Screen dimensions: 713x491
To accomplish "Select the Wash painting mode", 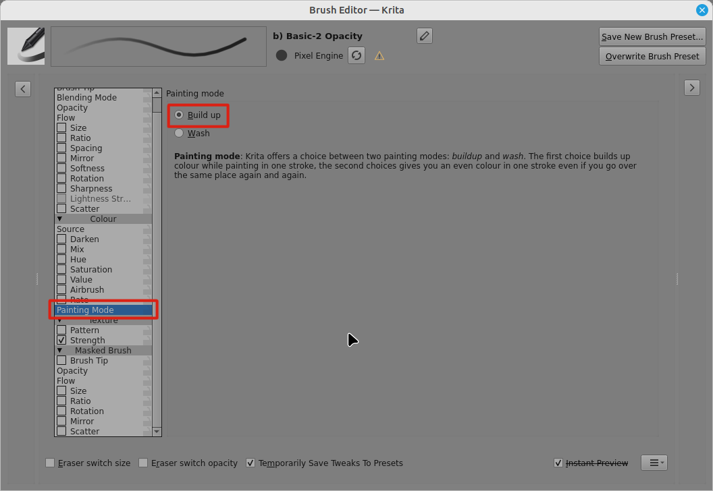I will coord(179,133).
